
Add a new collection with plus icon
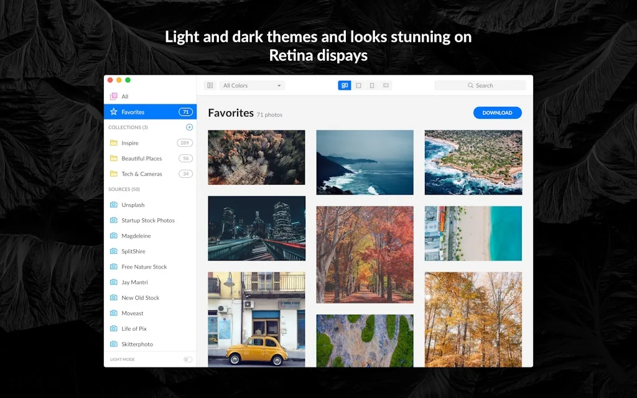[x=189, y=127]
